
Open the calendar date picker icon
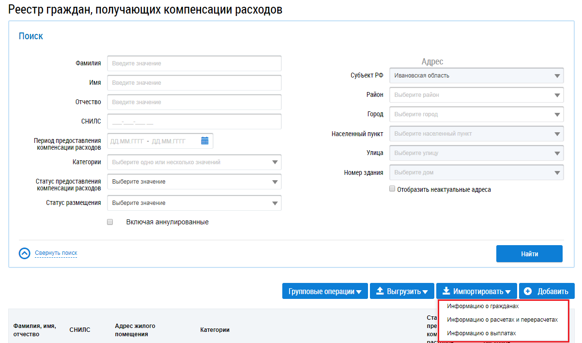coord(205,141)
